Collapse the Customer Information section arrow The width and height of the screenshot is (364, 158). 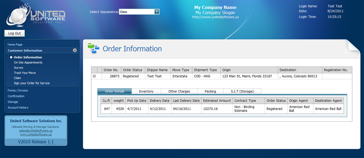pos(75,50)
